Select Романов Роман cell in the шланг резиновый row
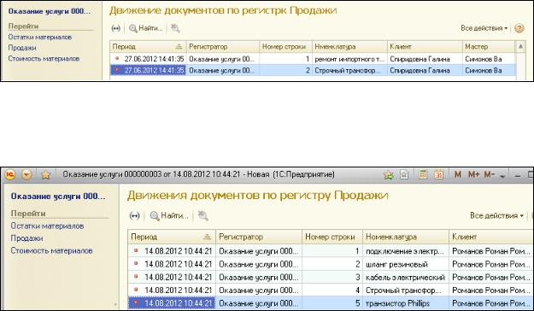Screen dimensions: 534x311 click(491, 264)
